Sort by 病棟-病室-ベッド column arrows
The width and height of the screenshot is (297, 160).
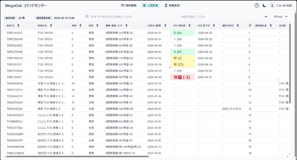tap(126, 25)
